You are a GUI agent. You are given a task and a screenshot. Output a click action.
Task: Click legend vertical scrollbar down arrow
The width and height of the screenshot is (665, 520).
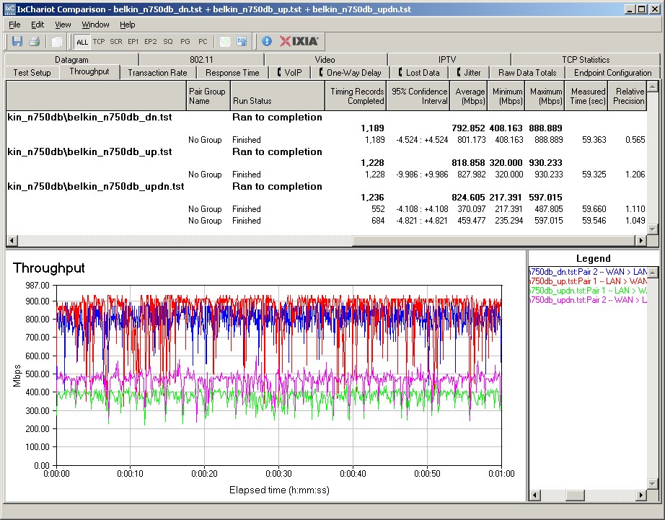tap(653, 483)
